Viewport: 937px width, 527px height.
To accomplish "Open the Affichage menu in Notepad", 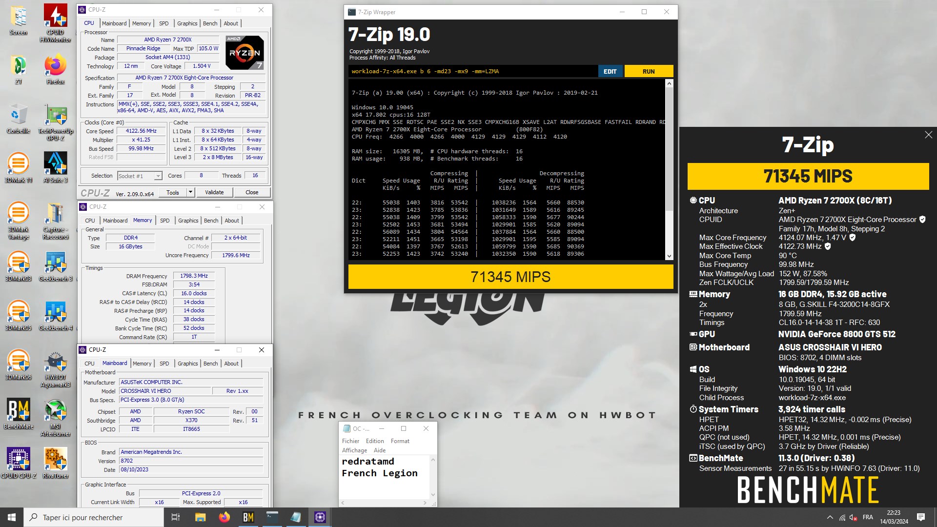I will click(x=354, y=450).
